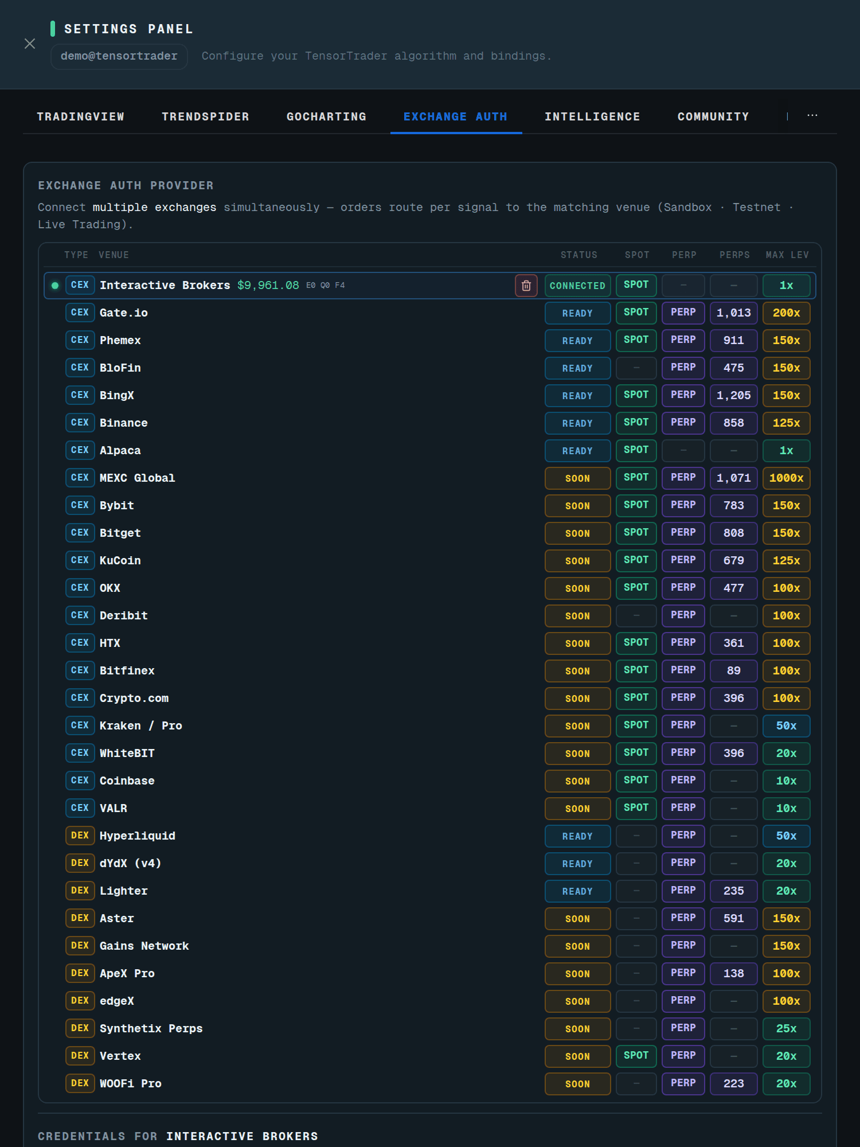This screenshot has height=1147, width=860.
Task: Click the MAX LEV column header
Action: click(x=787, y=255)
